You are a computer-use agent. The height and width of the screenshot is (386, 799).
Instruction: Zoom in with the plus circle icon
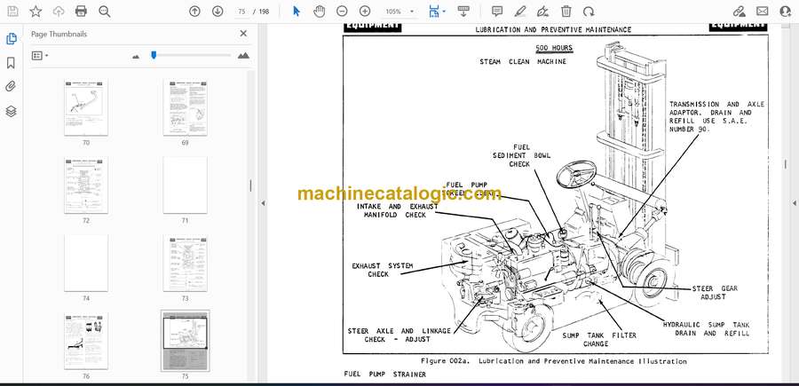[365, 12]
